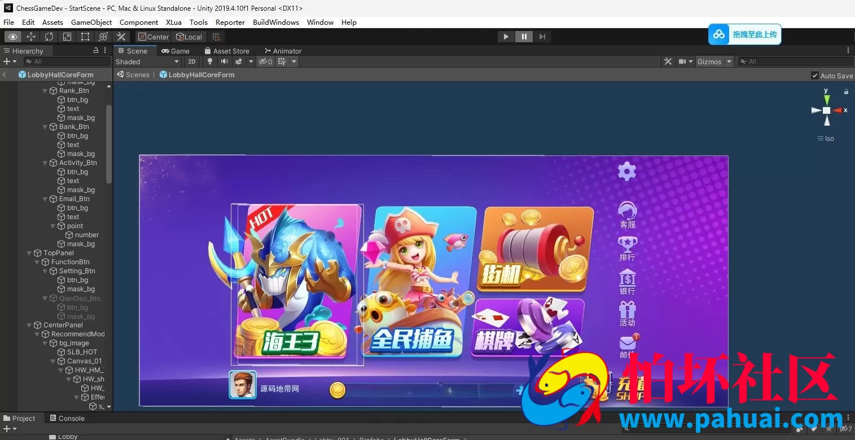This screenshot has width=855, height=440.
Task: Open the XLua menu
Action: coord(174,22)
